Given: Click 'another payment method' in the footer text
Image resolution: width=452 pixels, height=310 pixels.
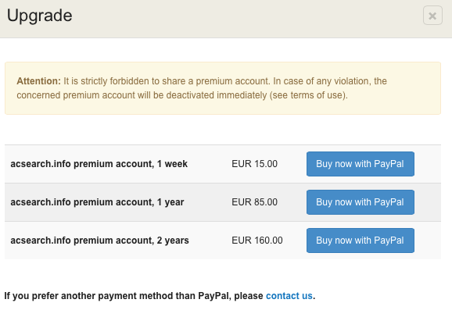Looking at the screenshot, I should [x=113, y=296].
